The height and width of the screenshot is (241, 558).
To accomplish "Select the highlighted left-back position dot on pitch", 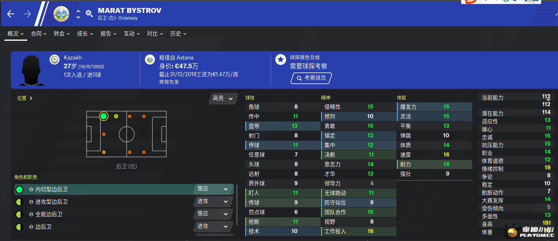I will pyautogui.click(x=104, y=116).
